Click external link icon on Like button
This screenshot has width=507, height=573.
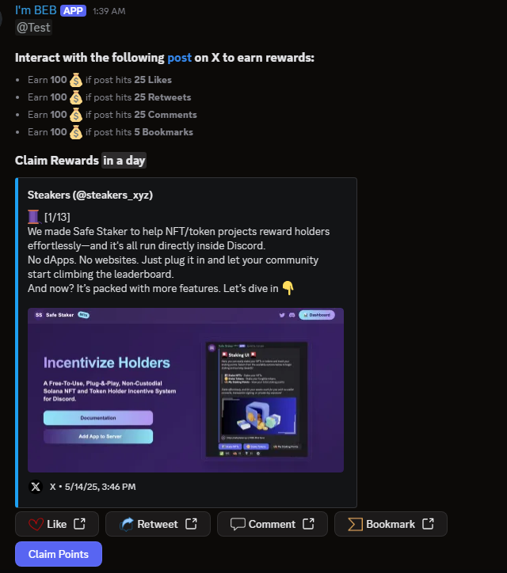tap(79, 524)
